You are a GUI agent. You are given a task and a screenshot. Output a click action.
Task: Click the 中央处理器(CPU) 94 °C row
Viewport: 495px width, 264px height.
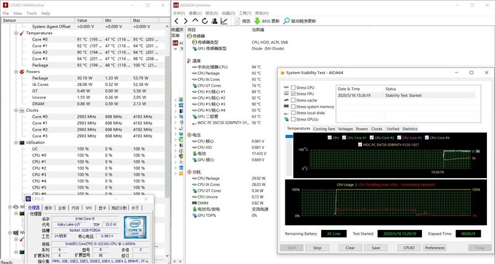click(226, 67)
